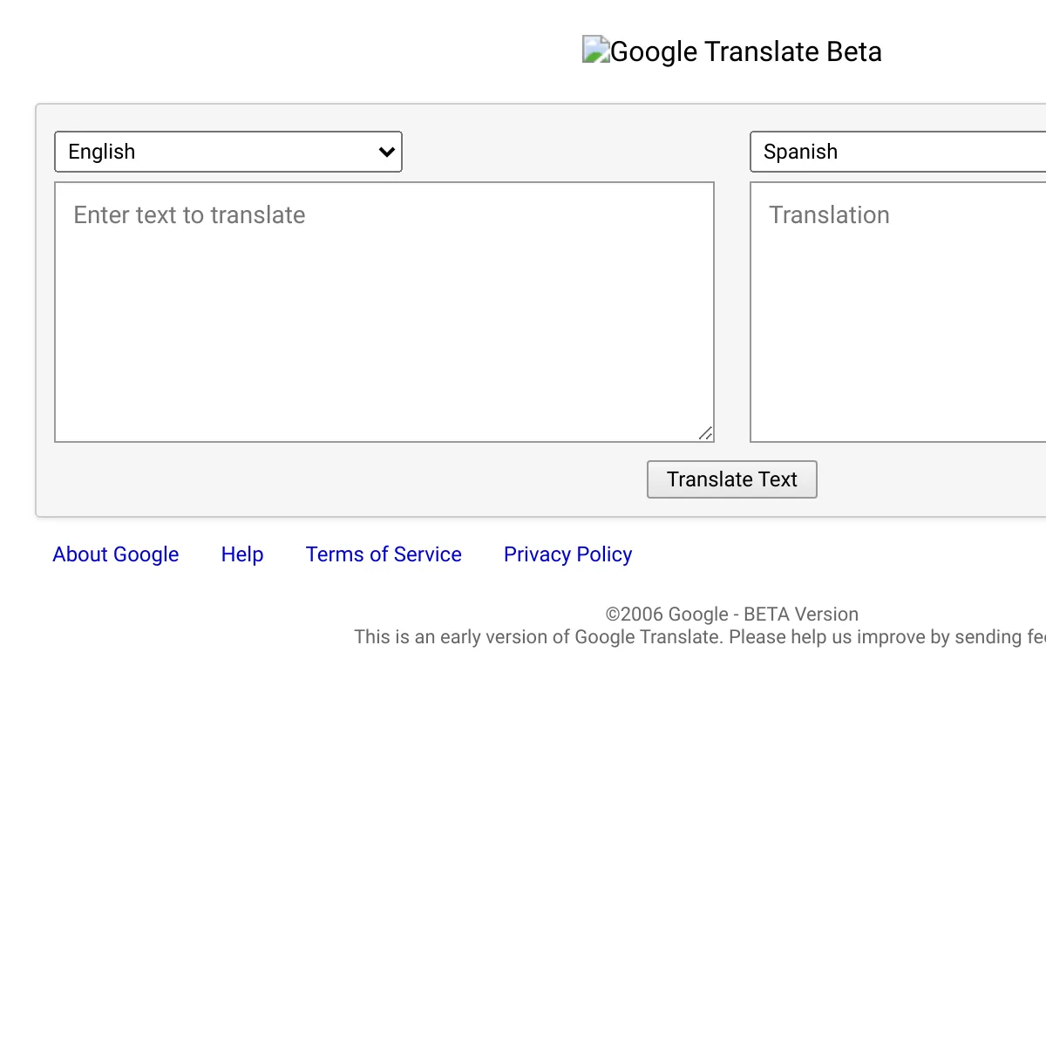The width and height of the screenshot is (1046, 1046).
Task: Click inside the Enter text to translate box
Action: [384, 311]
